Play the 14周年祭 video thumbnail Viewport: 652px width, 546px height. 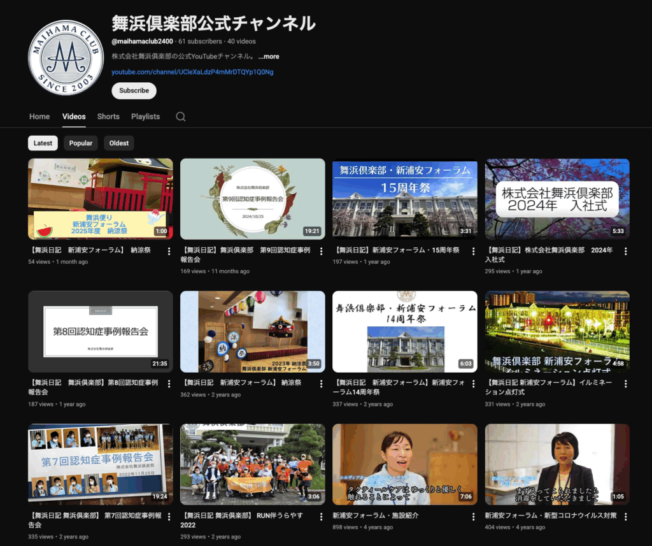pos(404,331)
